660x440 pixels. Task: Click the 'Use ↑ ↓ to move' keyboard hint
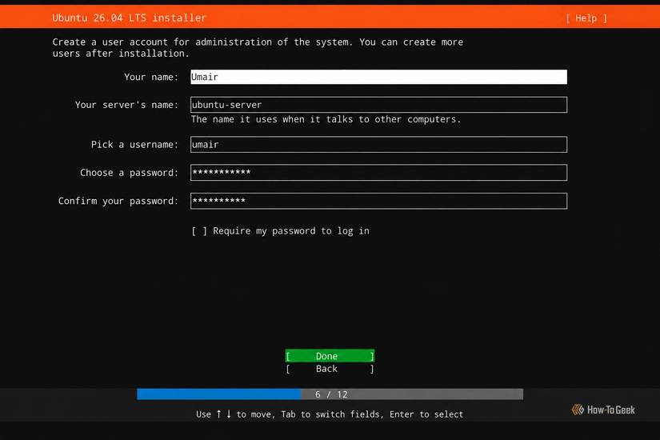pos(330,414)
